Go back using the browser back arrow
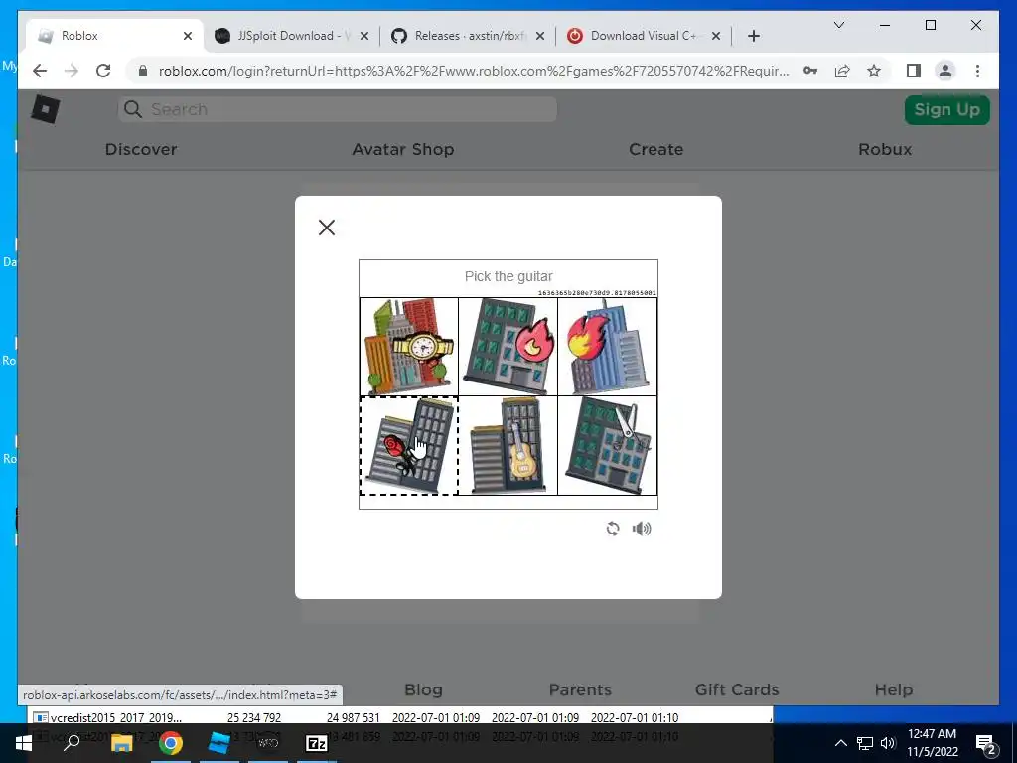Viewport: 1017px width, 763px height. [40, 71]
